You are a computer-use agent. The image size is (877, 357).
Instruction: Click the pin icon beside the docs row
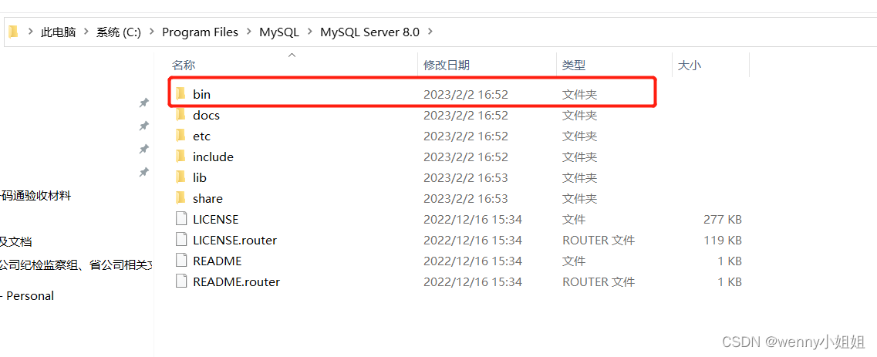coord(143,126)
